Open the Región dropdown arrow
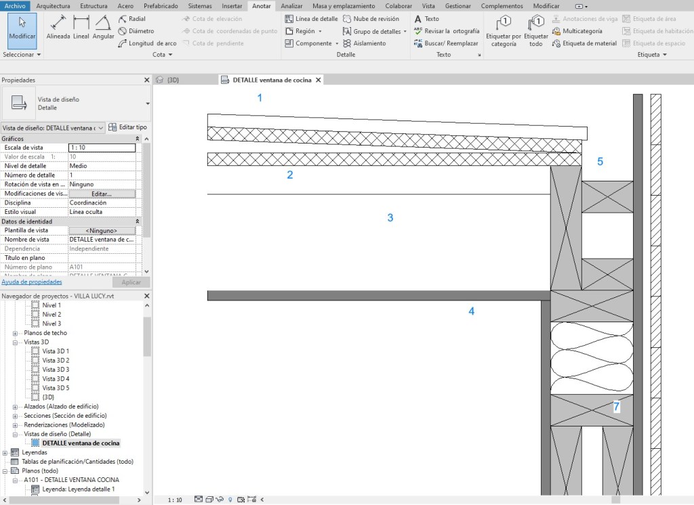Image resolution: width=694 pixels, height=505 pixels. (x=320, y=31)
